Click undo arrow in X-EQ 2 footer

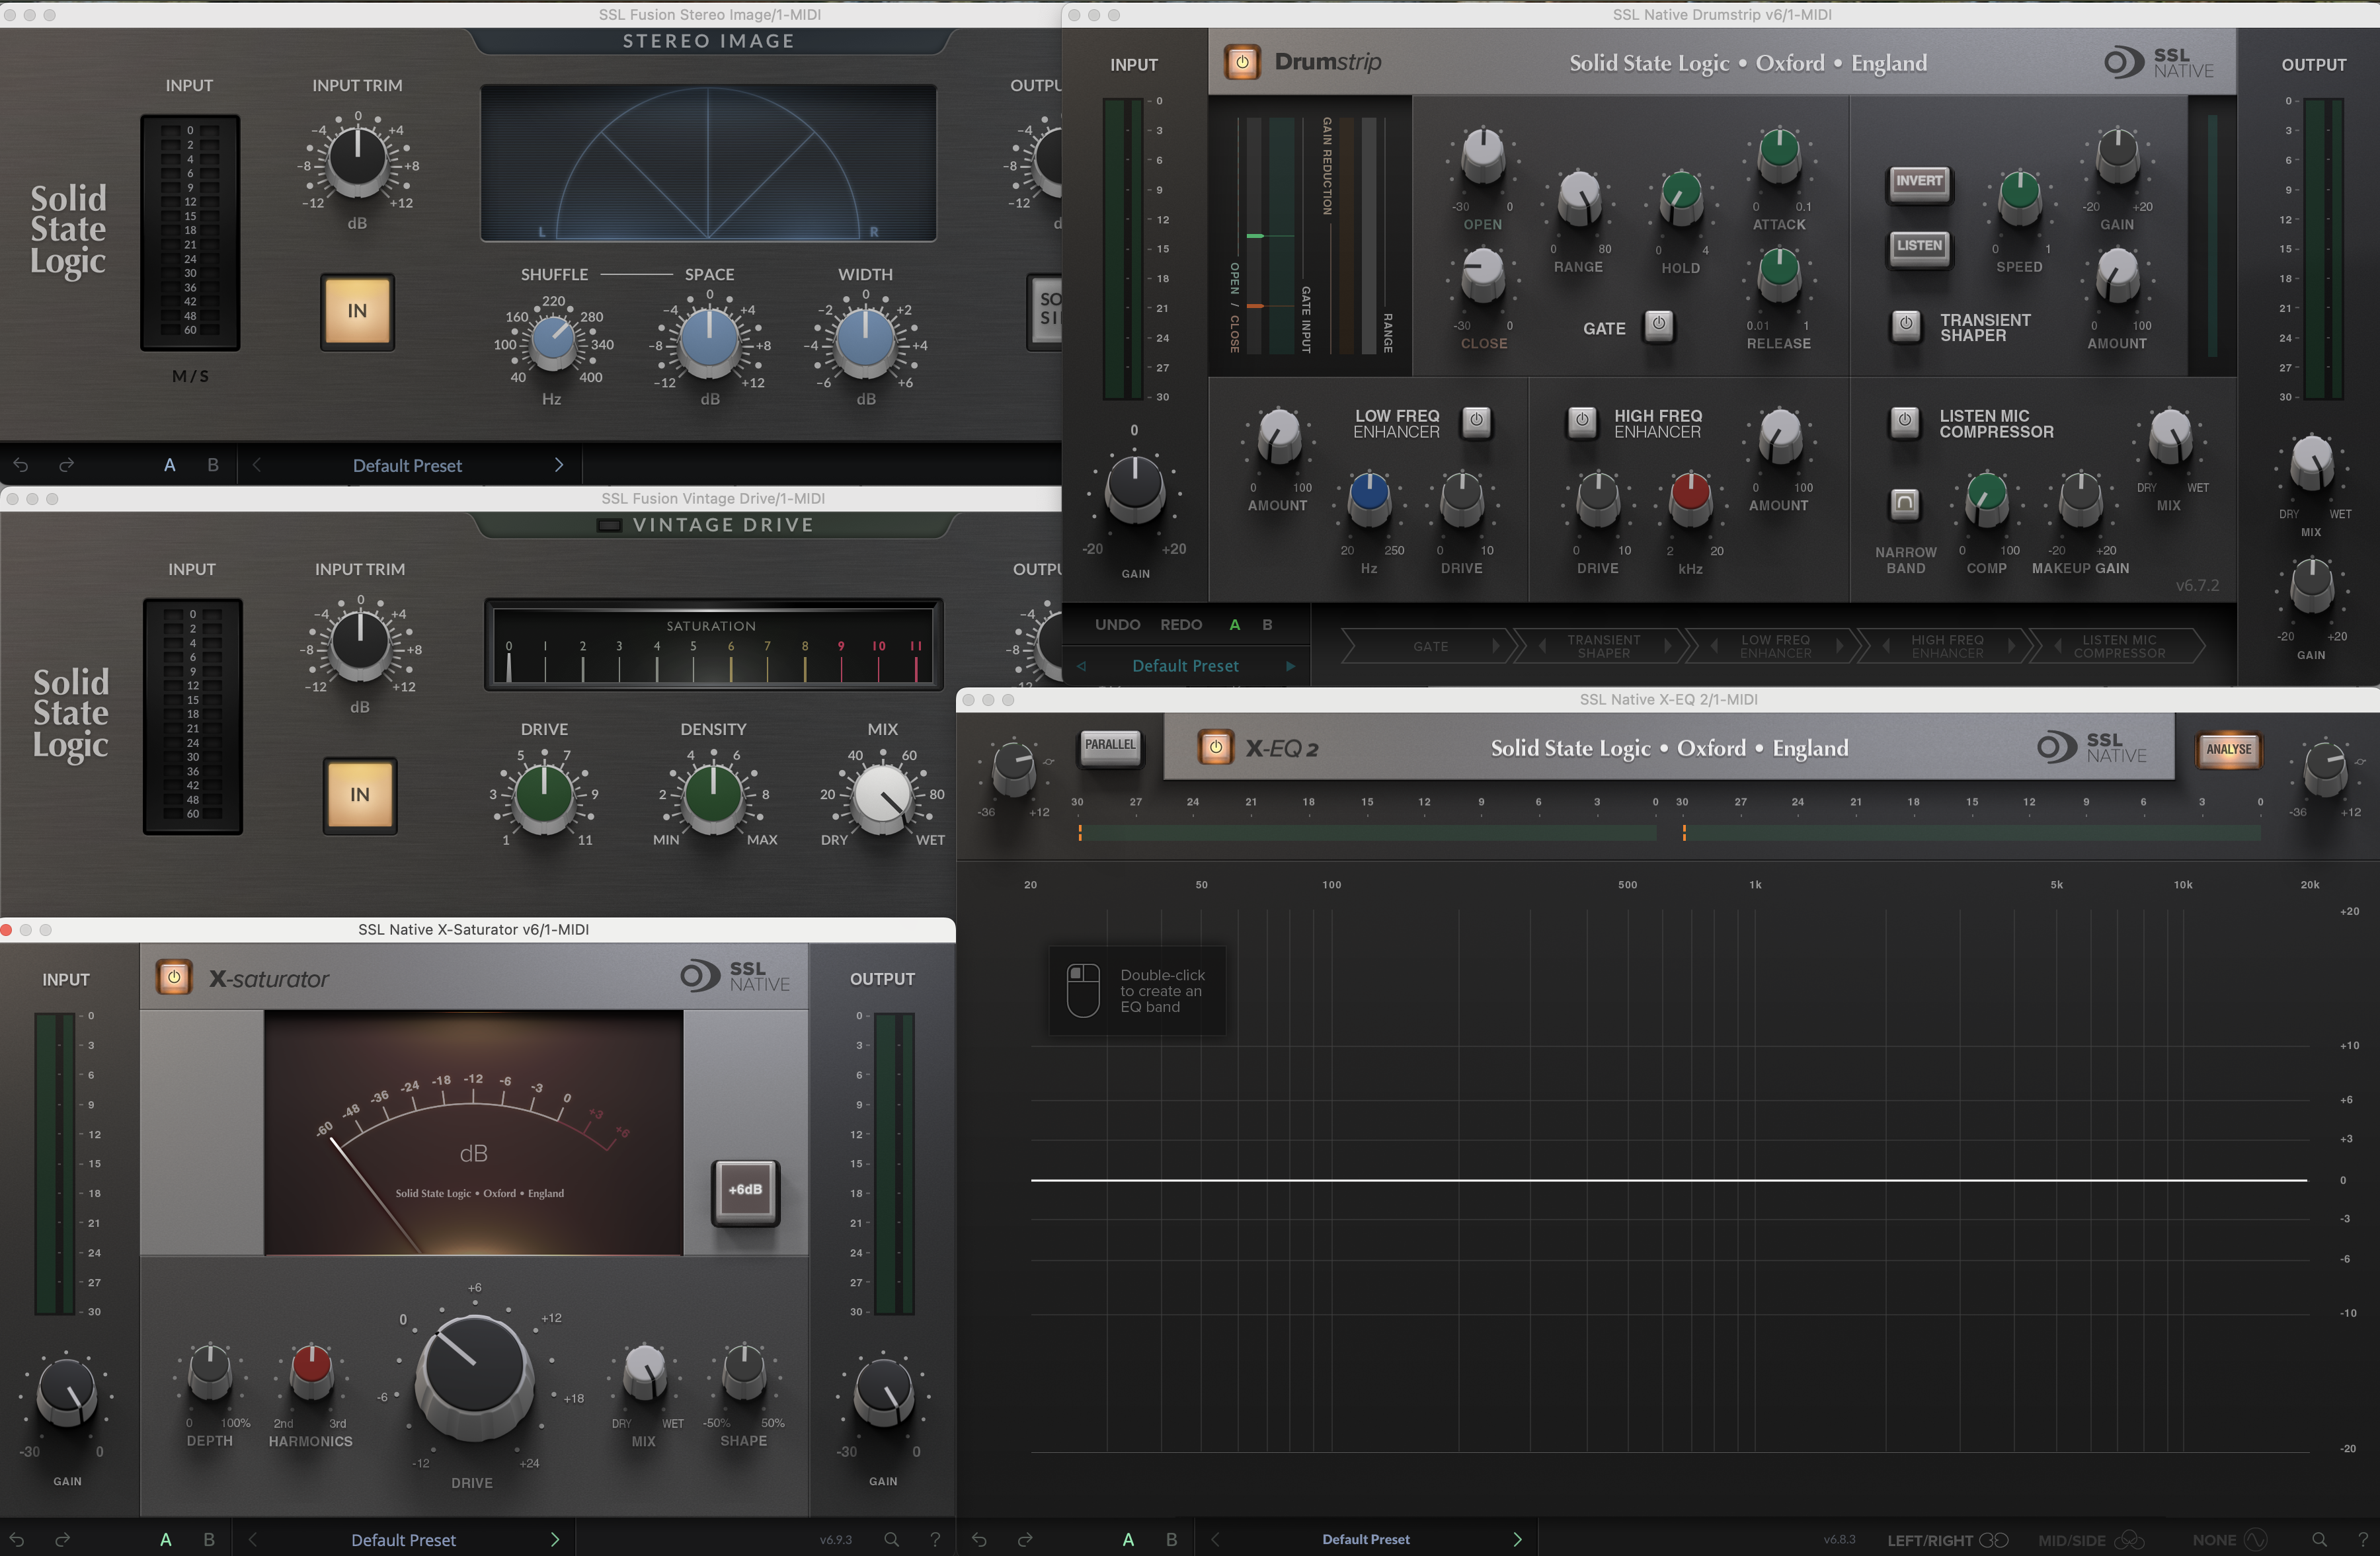[x=980, y=1540]
